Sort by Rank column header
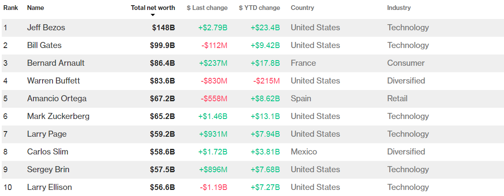This screenshot has width=504, height=196. tap(10, 8)
